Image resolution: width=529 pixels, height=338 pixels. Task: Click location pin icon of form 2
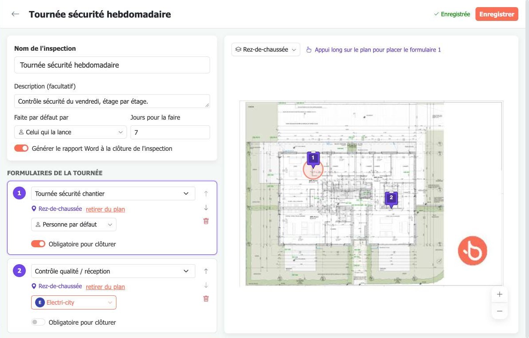point(34,286)
